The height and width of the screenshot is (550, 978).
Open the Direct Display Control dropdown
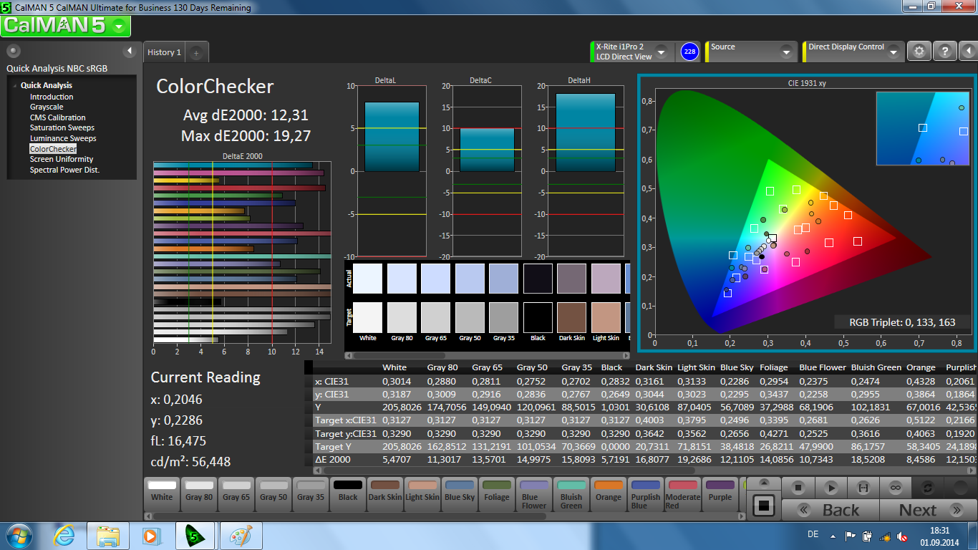click(x=894, y=52)
